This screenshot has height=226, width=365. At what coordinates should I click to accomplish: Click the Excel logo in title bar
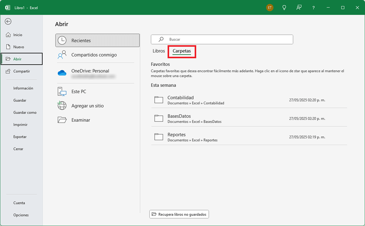click(8, 8)
